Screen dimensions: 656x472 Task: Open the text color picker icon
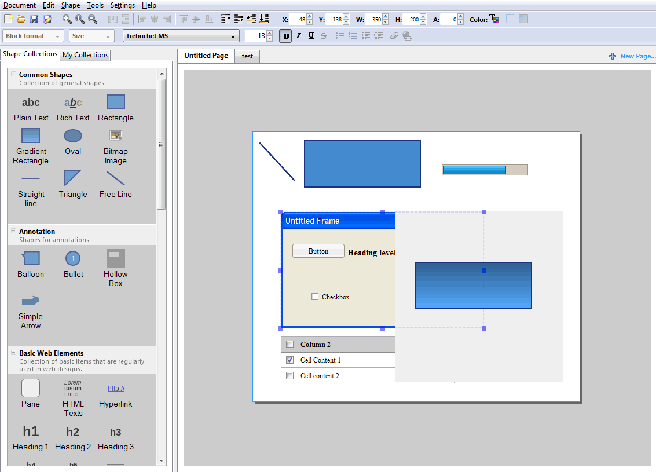pos(494,19)
